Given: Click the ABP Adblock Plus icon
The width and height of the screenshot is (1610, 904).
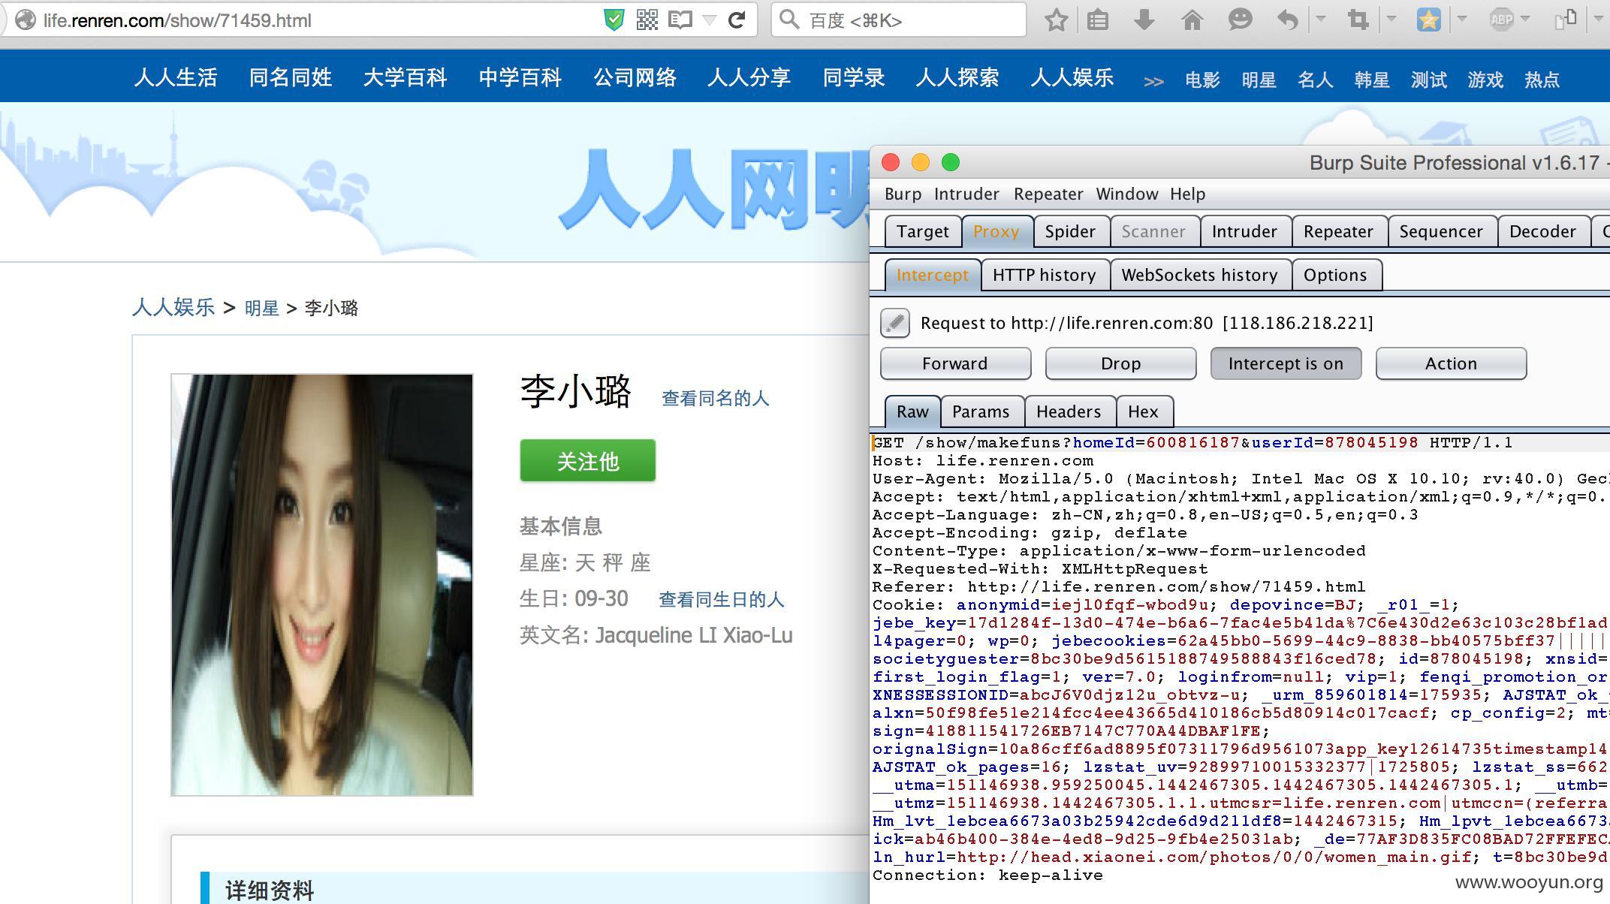Looking at the screenshot, I should [x=1501, y=20].
